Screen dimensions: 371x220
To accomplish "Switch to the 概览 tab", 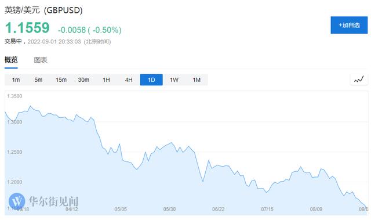I will [x=11, y=60].
